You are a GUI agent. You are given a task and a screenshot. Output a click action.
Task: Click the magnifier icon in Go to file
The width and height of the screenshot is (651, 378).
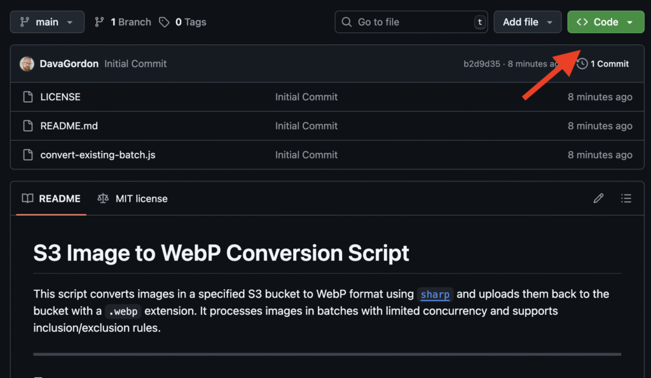tap(346, 22)
